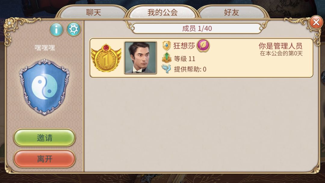Switch to the 聊天 tab
Viewport: 325px width, 183px height.
tap(94, 13)
